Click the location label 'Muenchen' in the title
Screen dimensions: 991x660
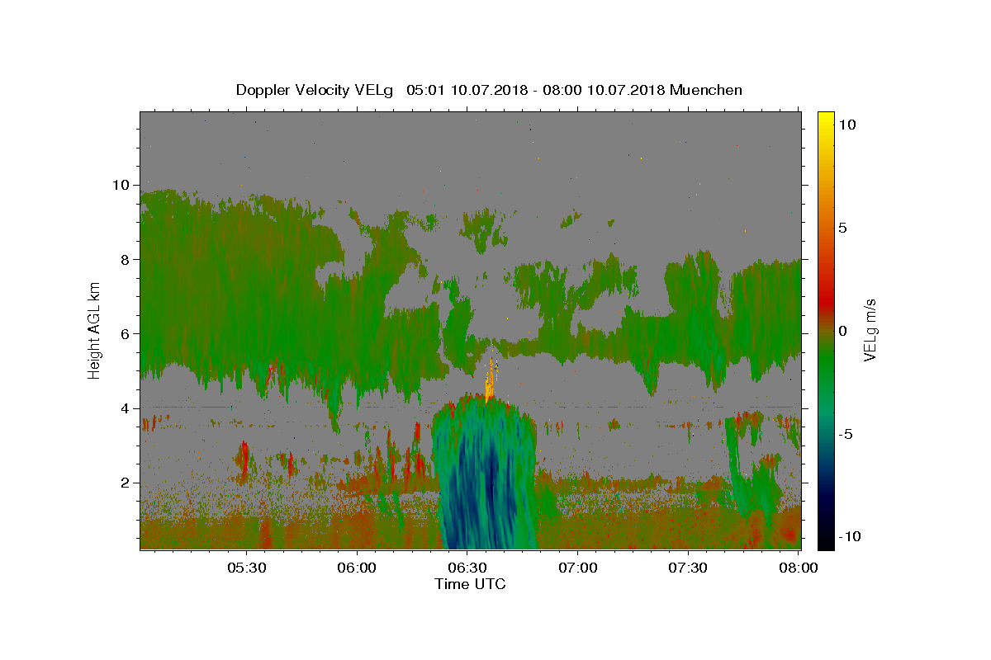(x=707, y=90)
